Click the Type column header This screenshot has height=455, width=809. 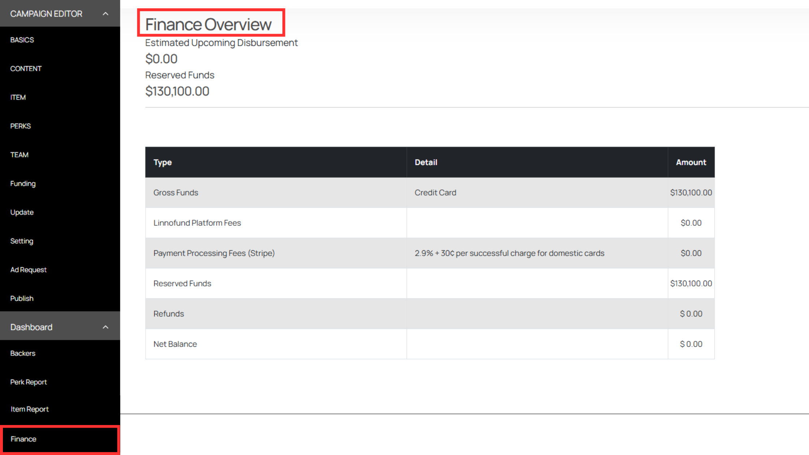163,162
